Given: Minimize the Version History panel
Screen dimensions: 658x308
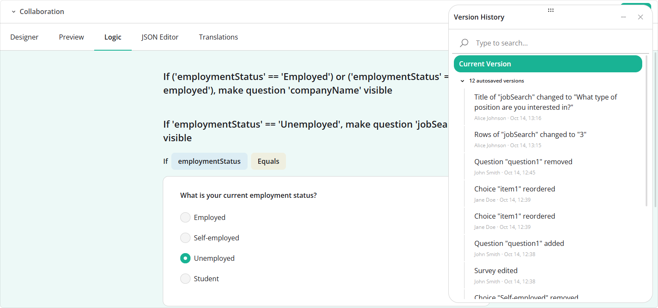Looking at the screenshot, I should pos(623,17).
